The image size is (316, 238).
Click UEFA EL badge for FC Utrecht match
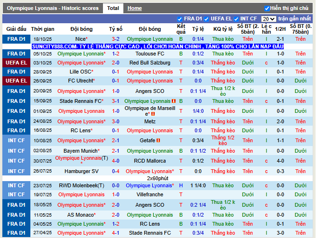16,81
